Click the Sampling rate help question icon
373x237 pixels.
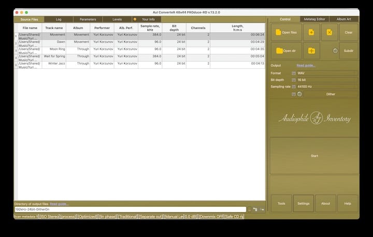point(294,86)
